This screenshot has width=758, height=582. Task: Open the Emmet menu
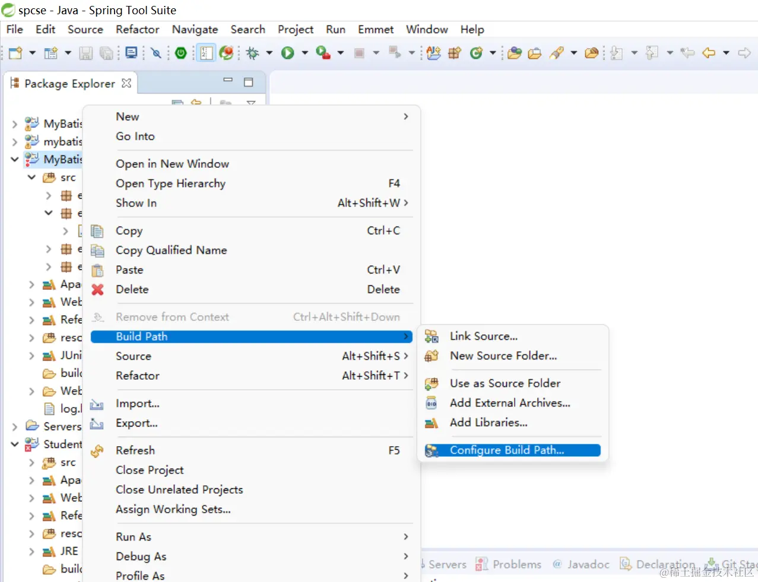click(x=375, y=29)
